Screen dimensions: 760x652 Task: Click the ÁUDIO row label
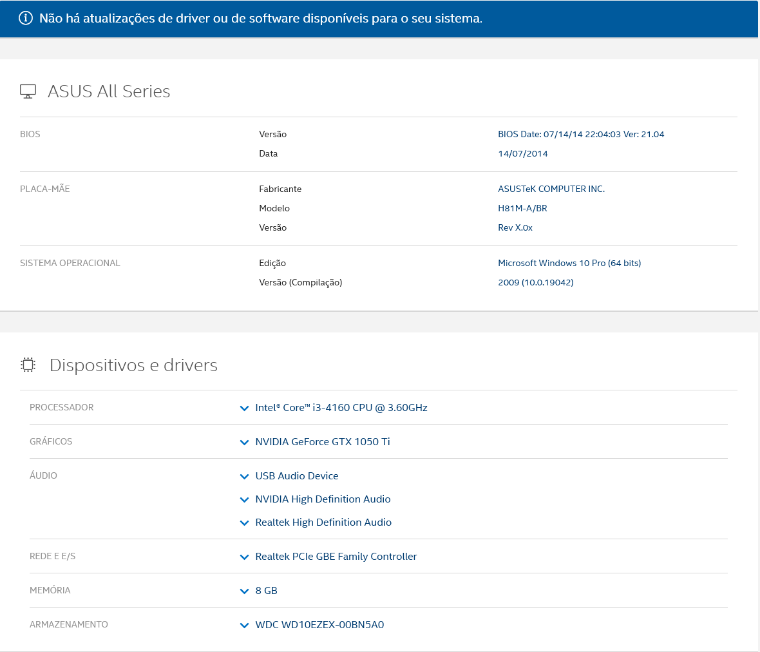(x=43, y=475)
